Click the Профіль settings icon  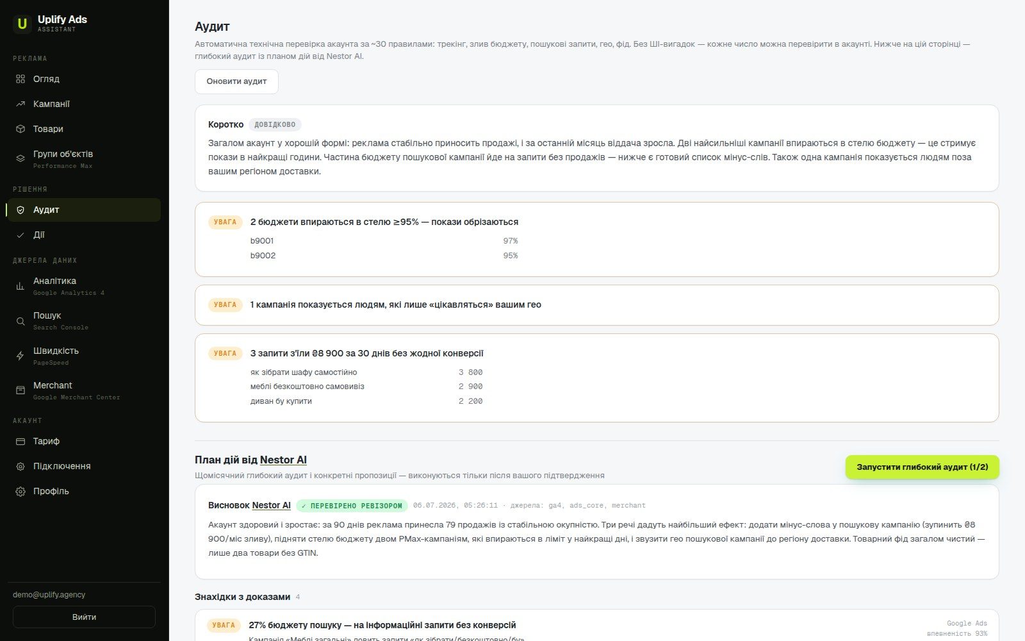tap(20, 491)
